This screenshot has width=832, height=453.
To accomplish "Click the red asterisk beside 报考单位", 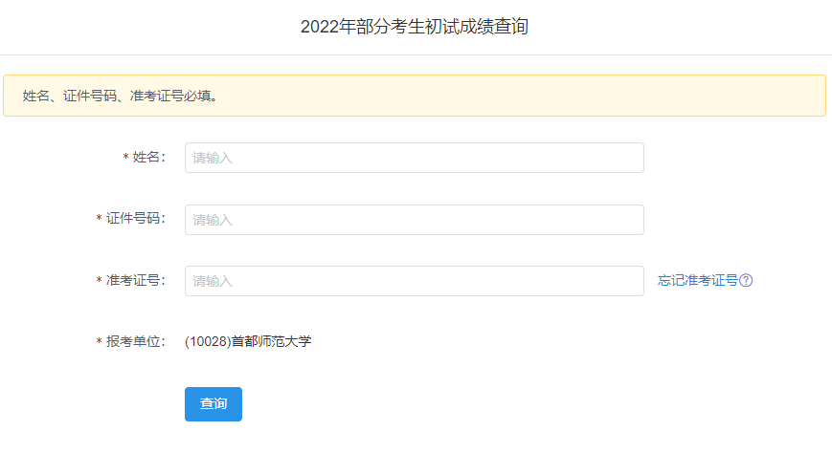I will coord(99,342).
